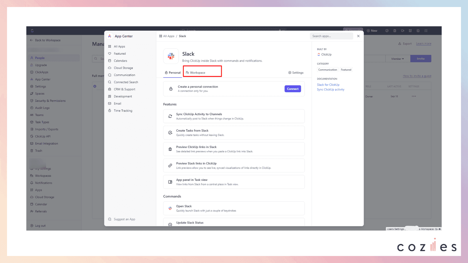Click the Featured category tag

(346, 70)
